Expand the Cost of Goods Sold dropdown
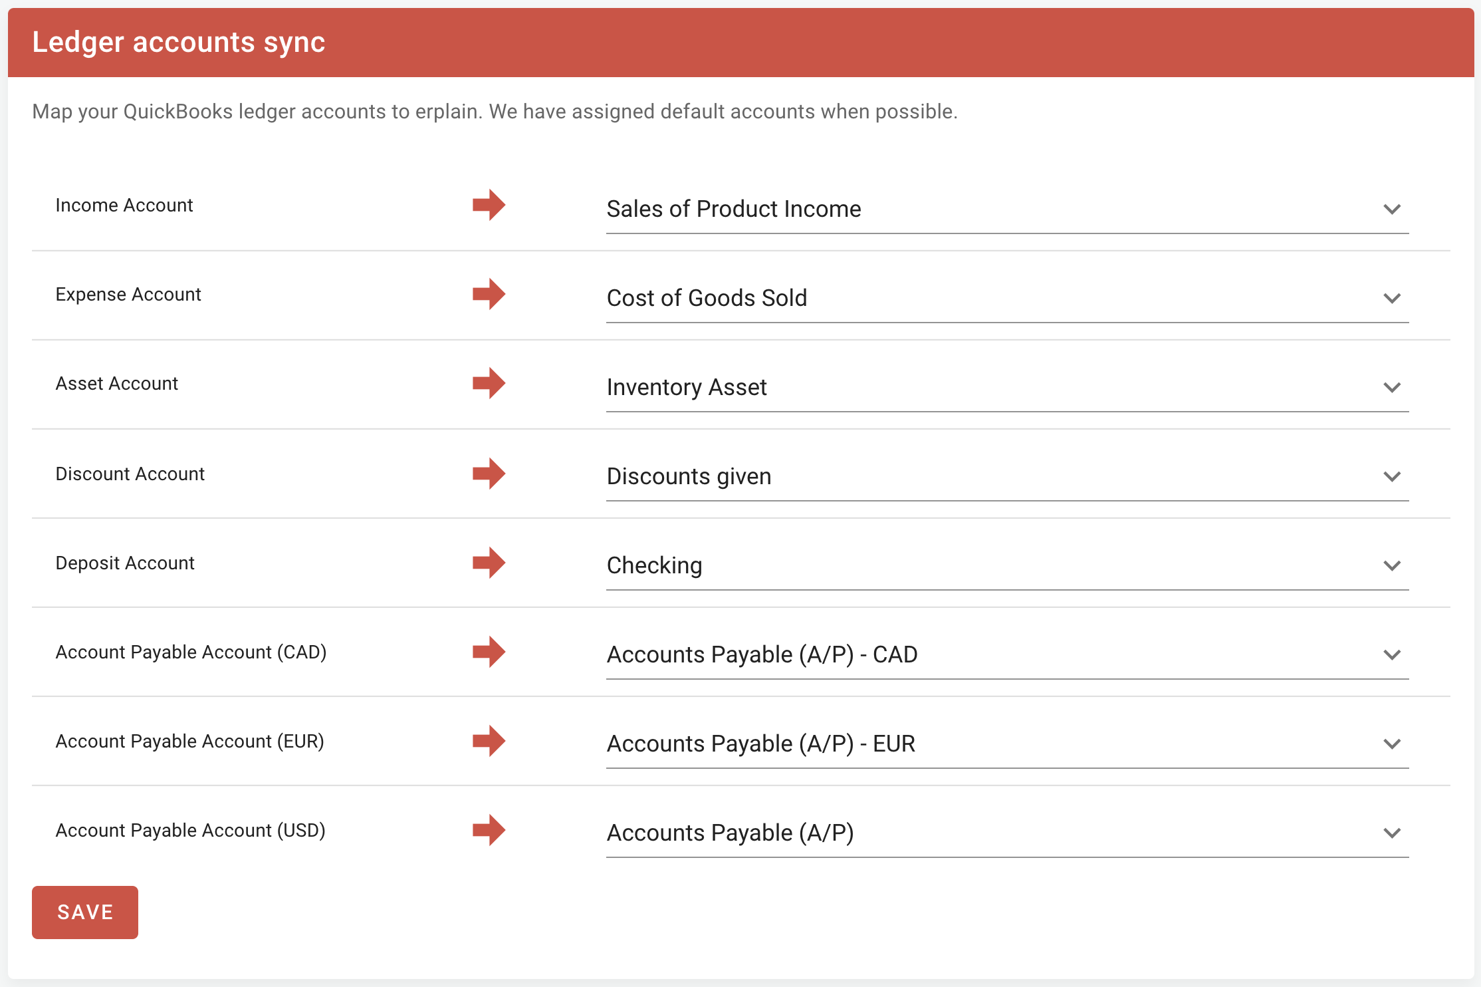The image size is (1481, 987). coord(1006,299)
